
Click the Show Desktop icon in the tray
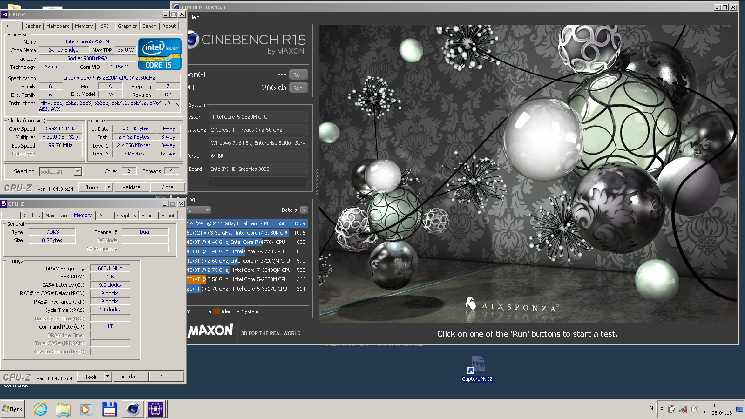pos(739,409)
